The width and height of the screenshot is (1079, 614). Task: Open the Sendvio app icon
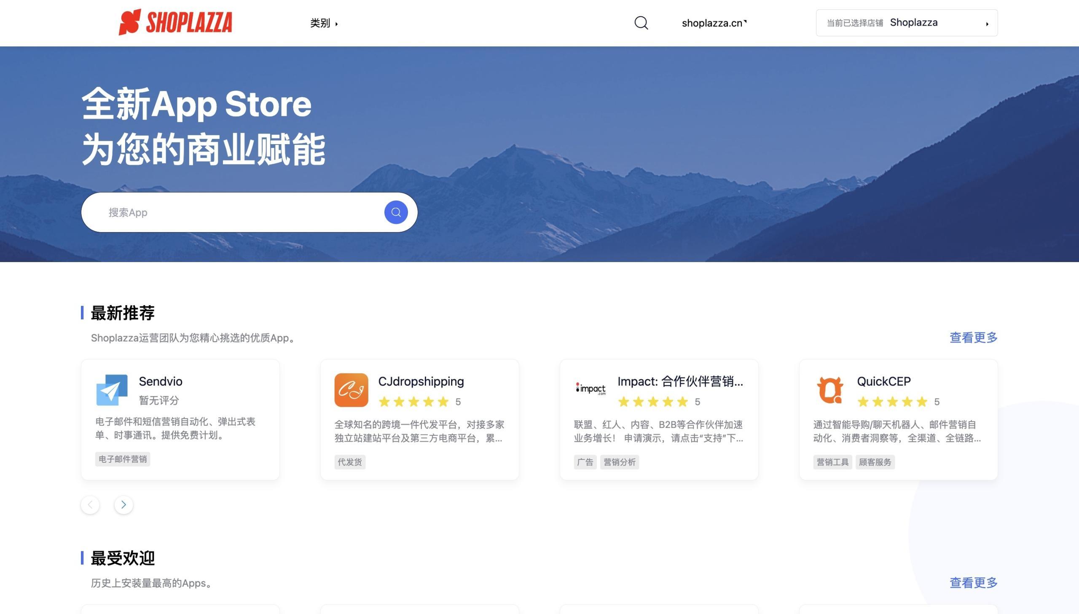pos(112,390)
